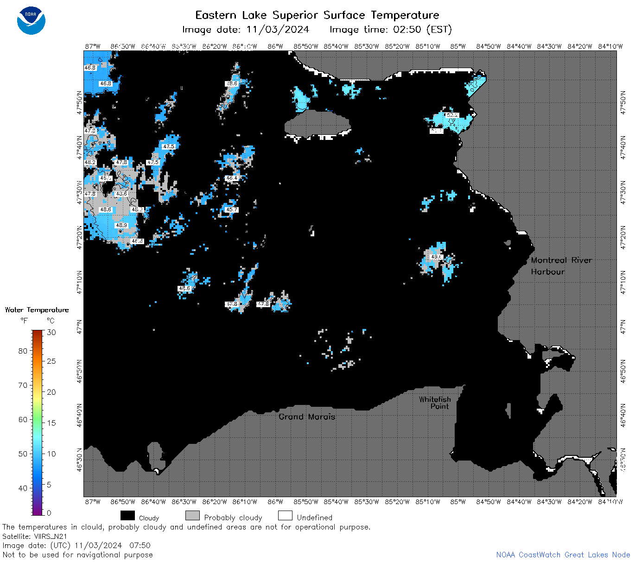Click the Montreal River Harbour map label
The height and width of the screenshot is (562, 635).
coord(561,266)
